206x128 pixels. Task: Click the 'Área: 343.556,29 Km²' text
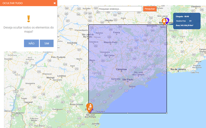pos(185,25)
